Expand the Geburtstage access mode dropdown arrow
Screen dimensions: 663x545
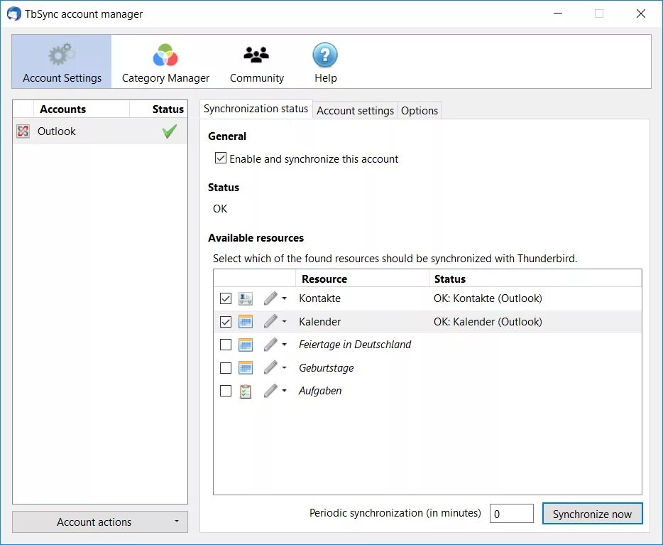(x=284, y=367)
